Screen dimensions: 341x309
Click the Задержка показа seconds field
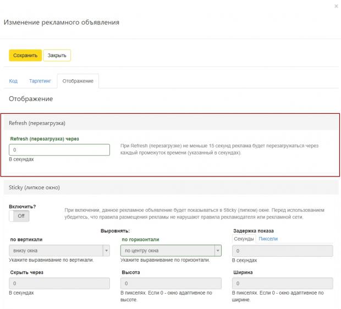283,251
